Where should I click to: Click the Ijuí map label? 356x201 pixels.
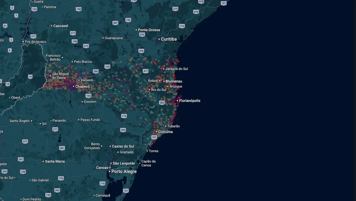tap(44, 123)
